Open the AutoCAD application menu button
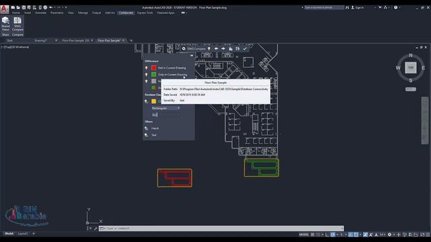 click(5, 9)
